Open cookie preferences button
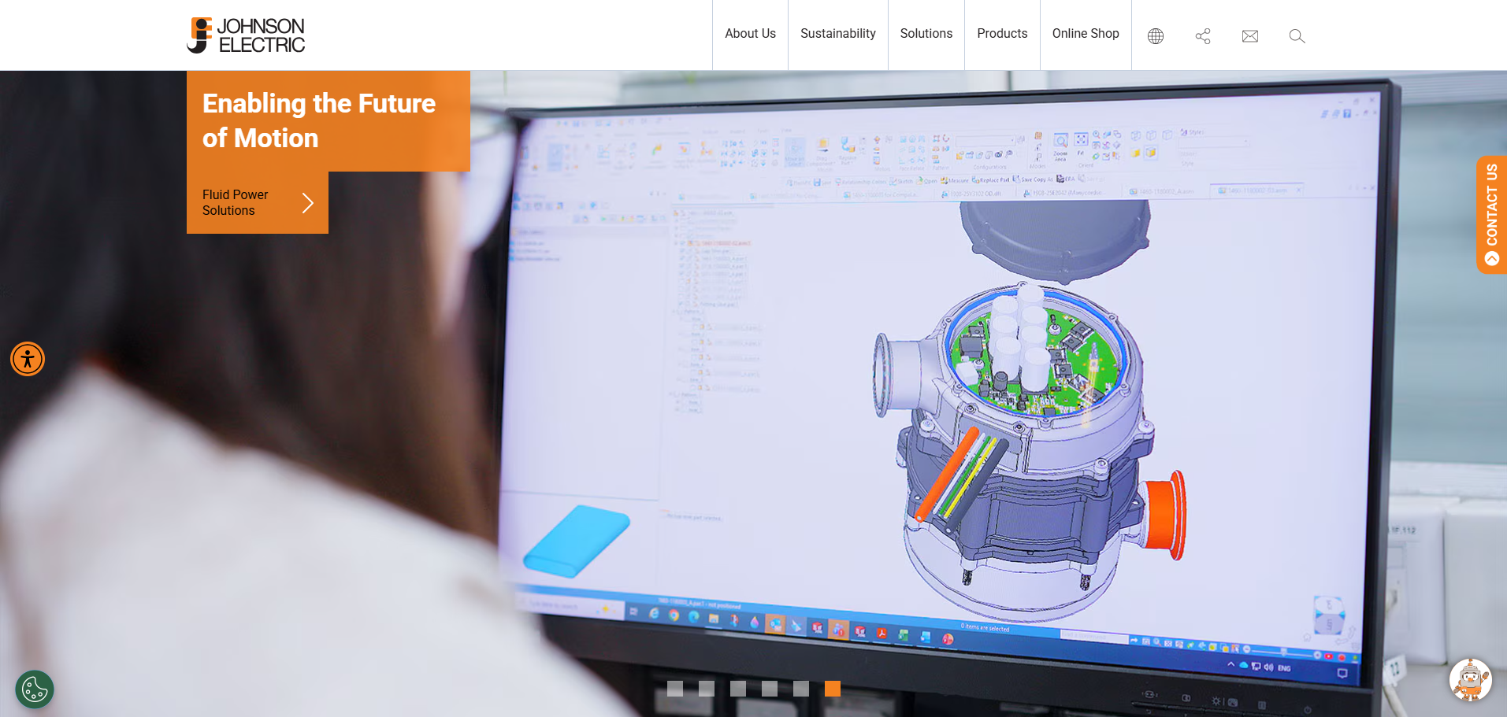The width and height of the screenshot is (1507, 717). click(x=35, y=689)
